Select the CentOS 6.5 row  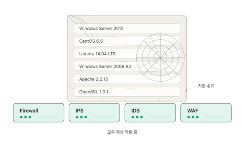click(127, 41)
